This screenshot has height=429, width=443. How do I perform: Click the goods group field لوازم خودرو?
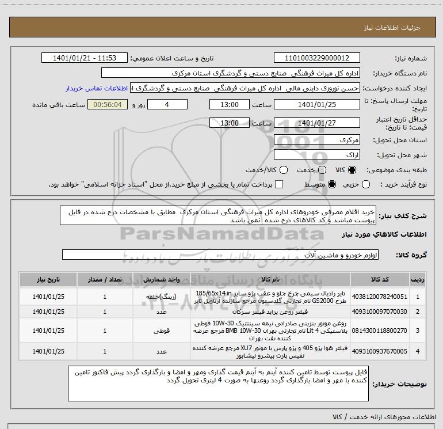point(220,255)
